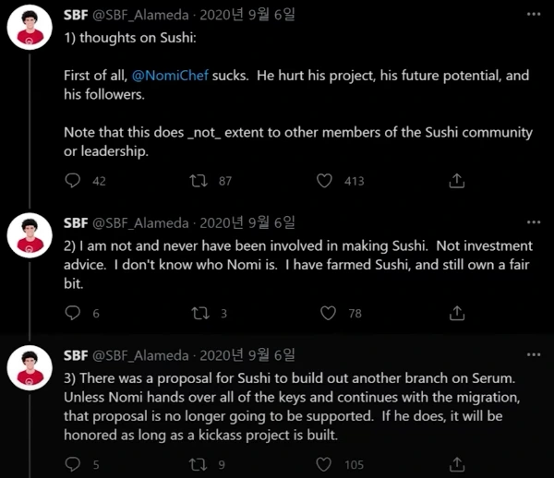Reply to the first tweet about Sushi
The height and width of the screenshot is (478, 554).
[75, 182]
